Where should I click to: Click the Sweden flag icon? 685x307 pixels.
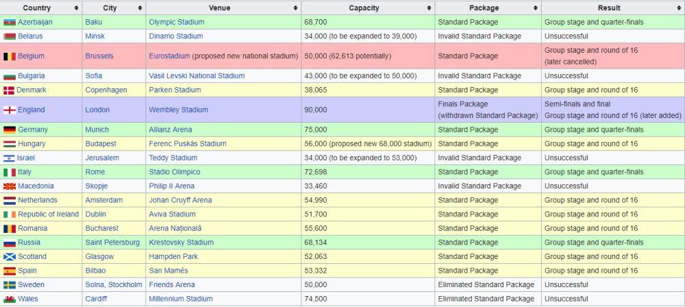click(10, 285)
